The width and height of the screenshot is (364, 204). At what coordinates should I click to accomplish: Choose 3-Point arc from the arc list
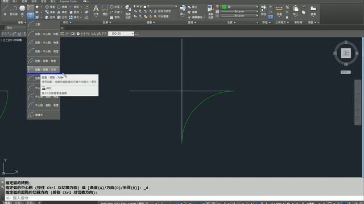click(43, 24)
